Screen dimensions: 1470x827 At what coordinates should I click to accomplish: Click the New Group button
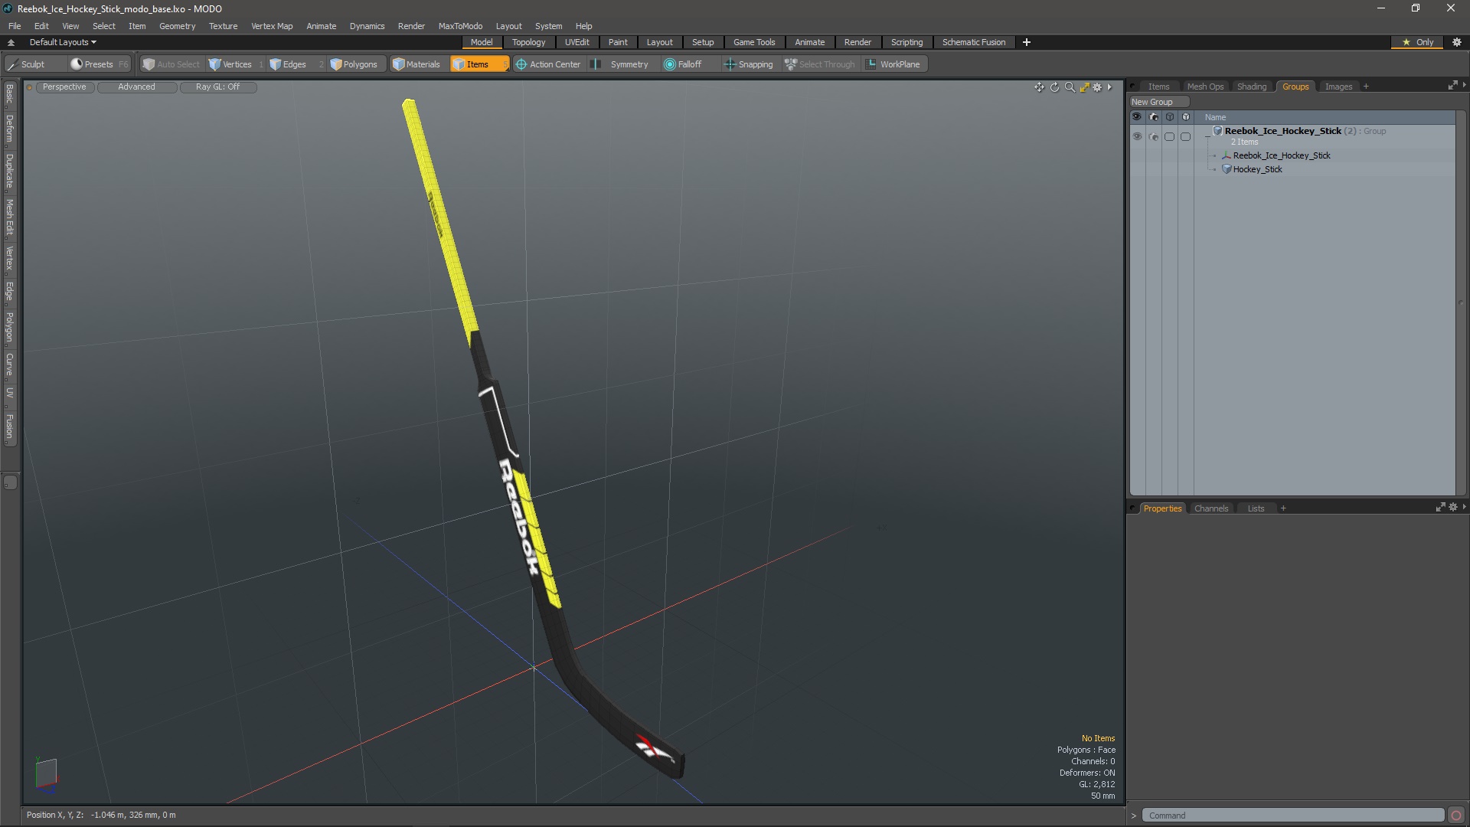pos(1159,102)
